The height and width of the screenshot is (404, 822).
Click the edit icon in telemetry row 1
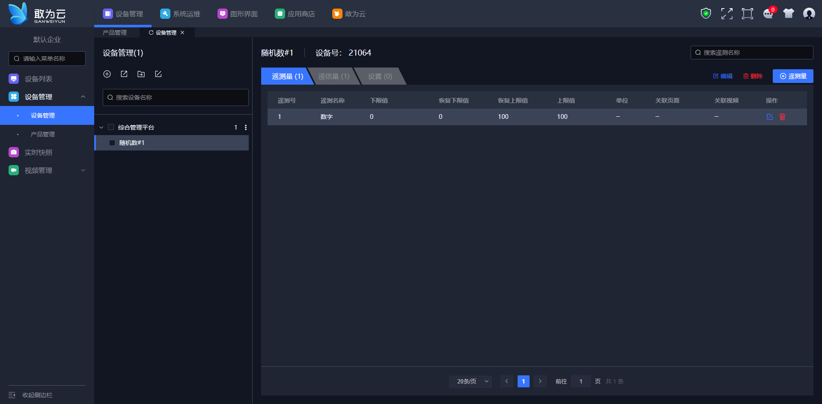[770, 117]
